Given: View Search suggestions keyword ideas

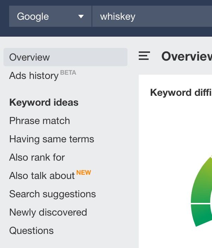Looking at the screenshot, I should [52, 194].
